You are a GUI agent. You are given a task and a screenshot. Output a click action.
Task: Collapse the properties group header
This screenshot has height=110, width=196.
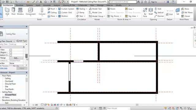(x=24, y=47)
